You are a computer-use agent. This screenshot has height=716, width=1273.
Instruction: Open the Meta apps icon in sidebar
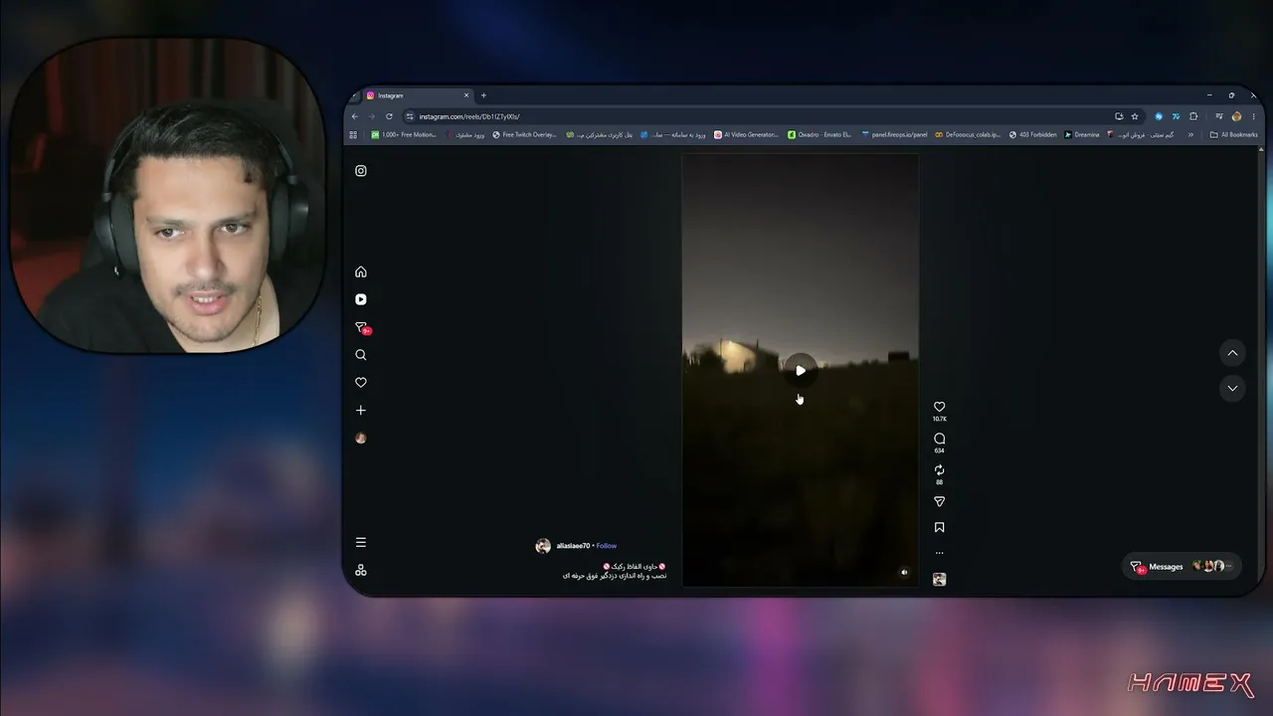361,570
